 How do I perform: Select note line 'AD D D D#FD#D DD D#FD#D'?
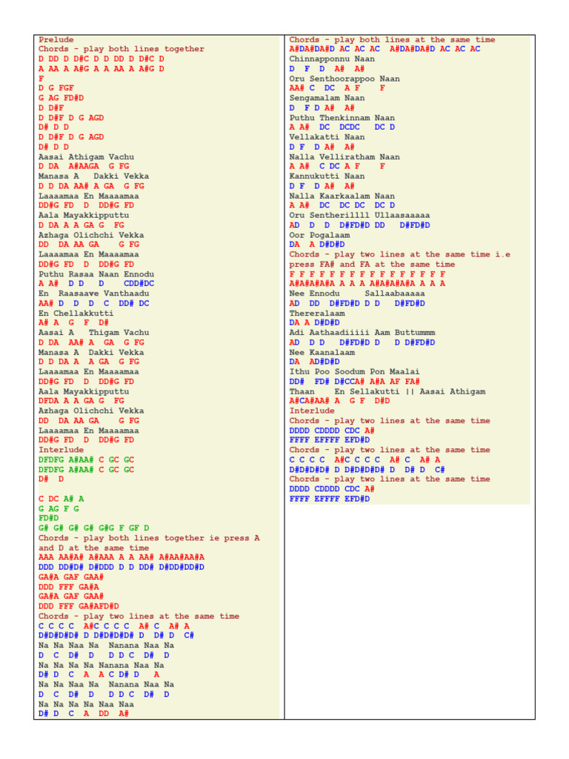tap(359, 225)
